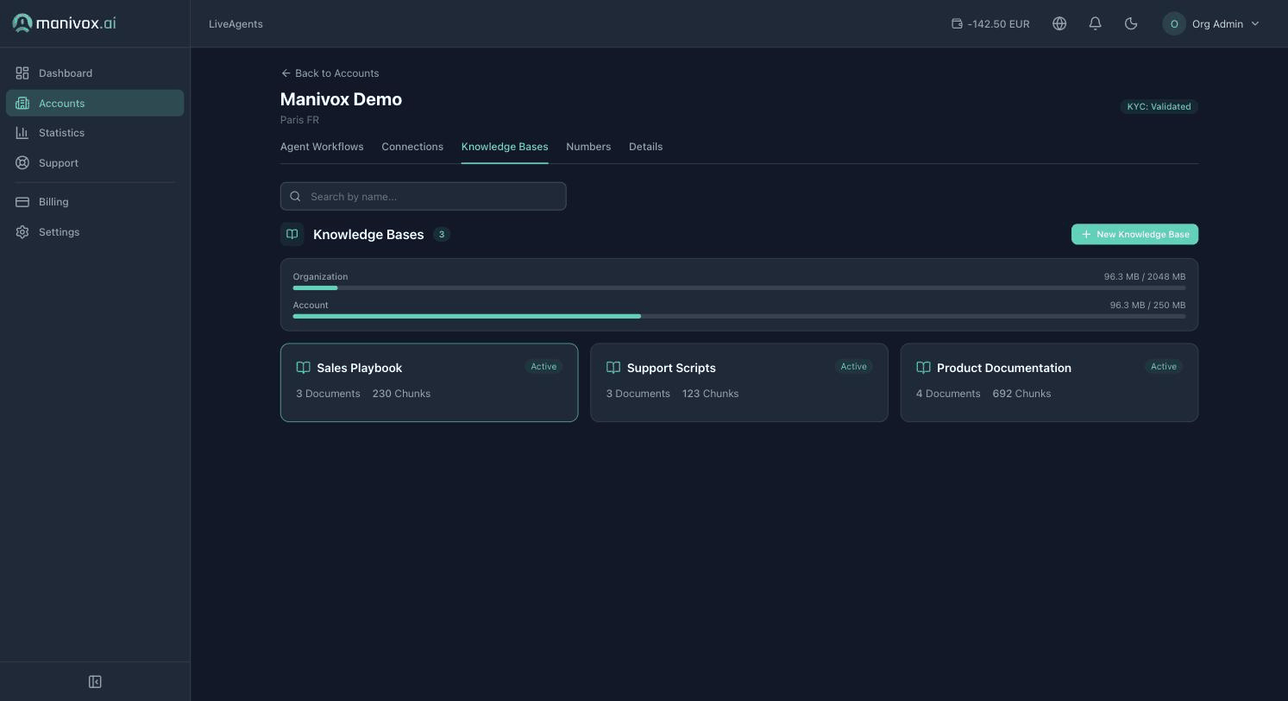This screenshot has width=1288, height=701.
Task: Click the manivox.ai logo
Action: (64, 23)
